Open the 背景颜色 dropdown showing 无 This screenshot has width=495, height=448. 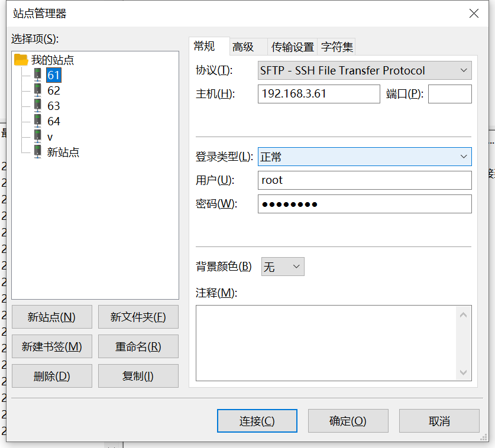tap(283, 267)
